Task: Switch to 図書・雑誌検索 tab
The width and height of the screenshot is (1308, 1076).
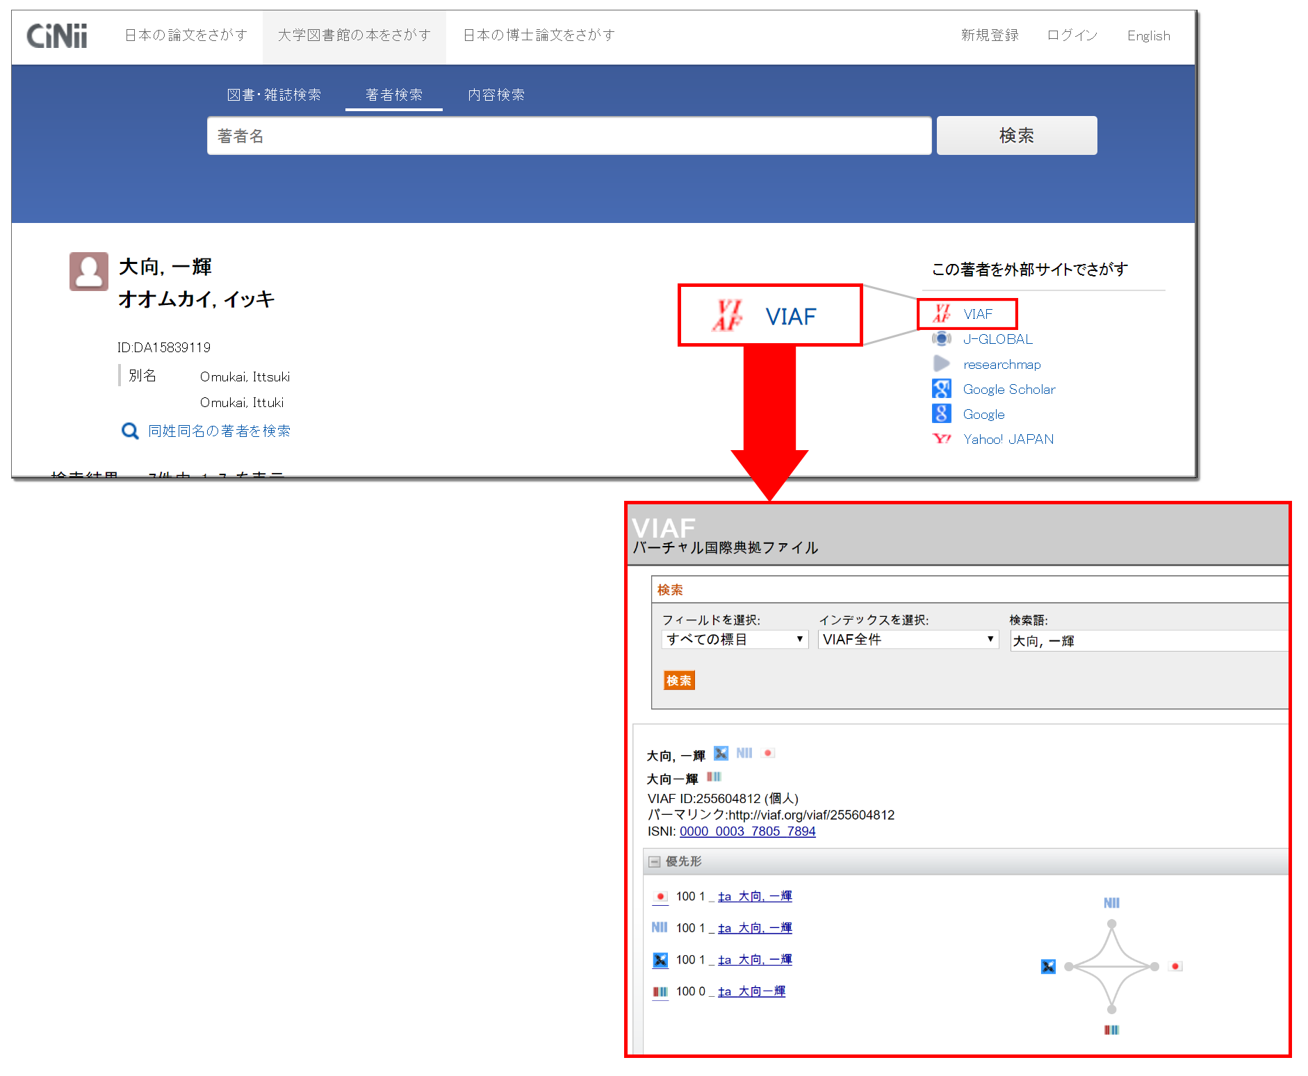Action: (274, 95)
